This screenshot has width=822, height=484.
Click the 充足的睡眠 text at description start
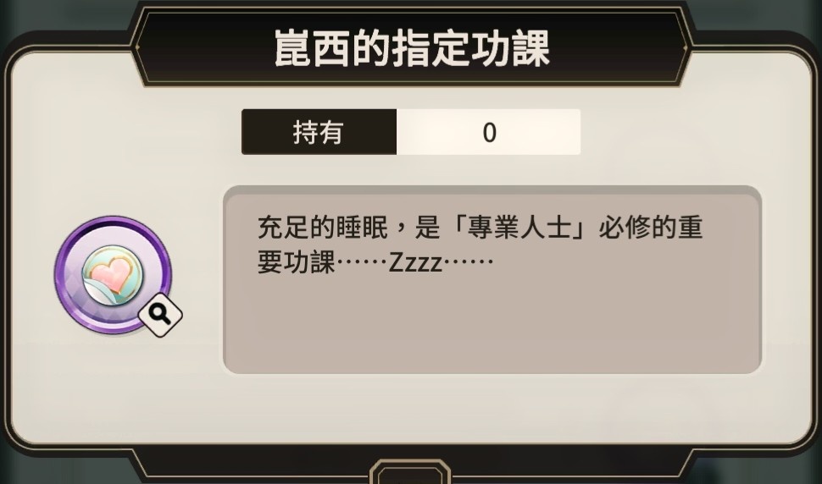[x=322, y=228]
